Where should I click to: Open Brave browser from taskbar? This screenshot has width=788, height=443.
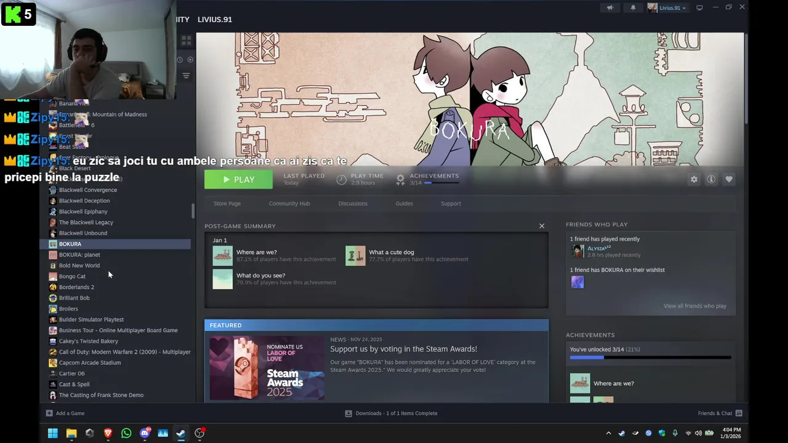click(x=108, y=433)
